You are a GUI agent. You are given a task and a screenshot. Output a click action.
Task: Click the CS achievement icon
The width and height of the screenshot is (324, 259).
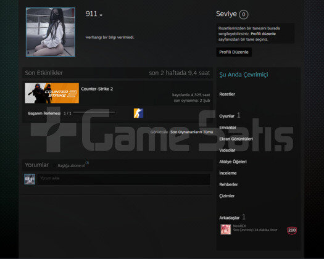coord(138,113)
